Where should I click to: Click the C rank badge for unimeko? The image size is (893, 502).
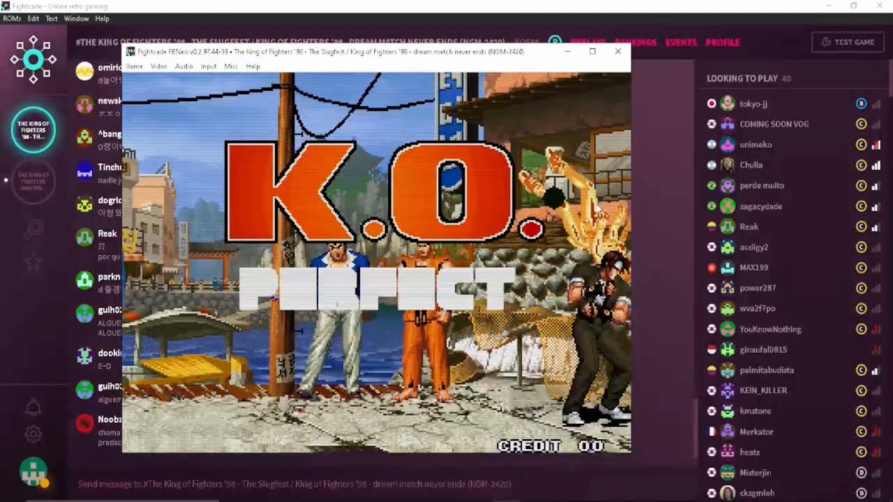point(861,144)
